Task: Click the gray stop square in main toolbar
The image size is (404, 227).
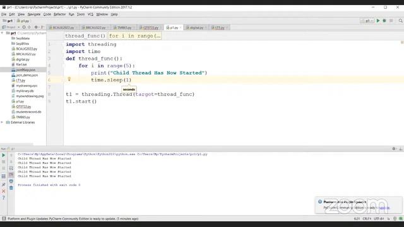Action: click(x=391, y=21)
